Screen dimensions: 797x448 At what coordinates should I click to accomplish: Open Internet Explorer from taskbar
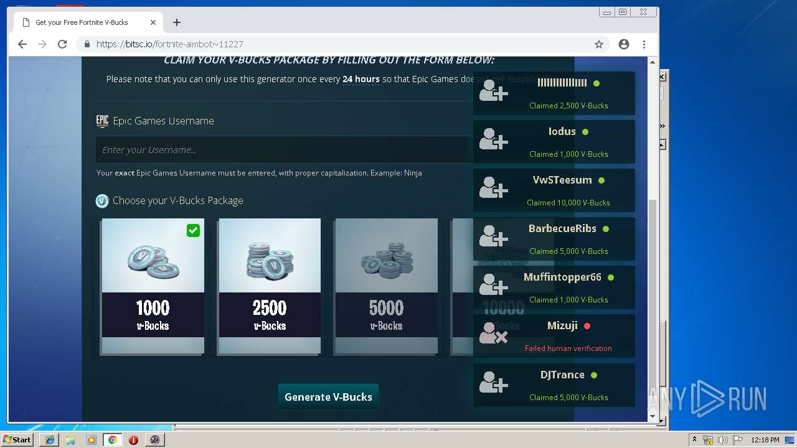49,440
